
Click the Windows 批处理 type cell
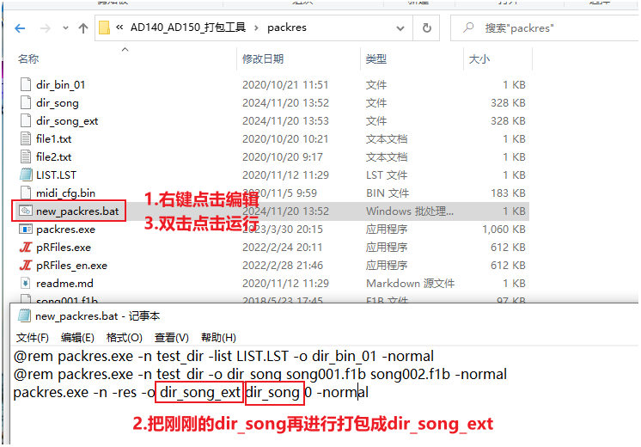pos(410,211)
